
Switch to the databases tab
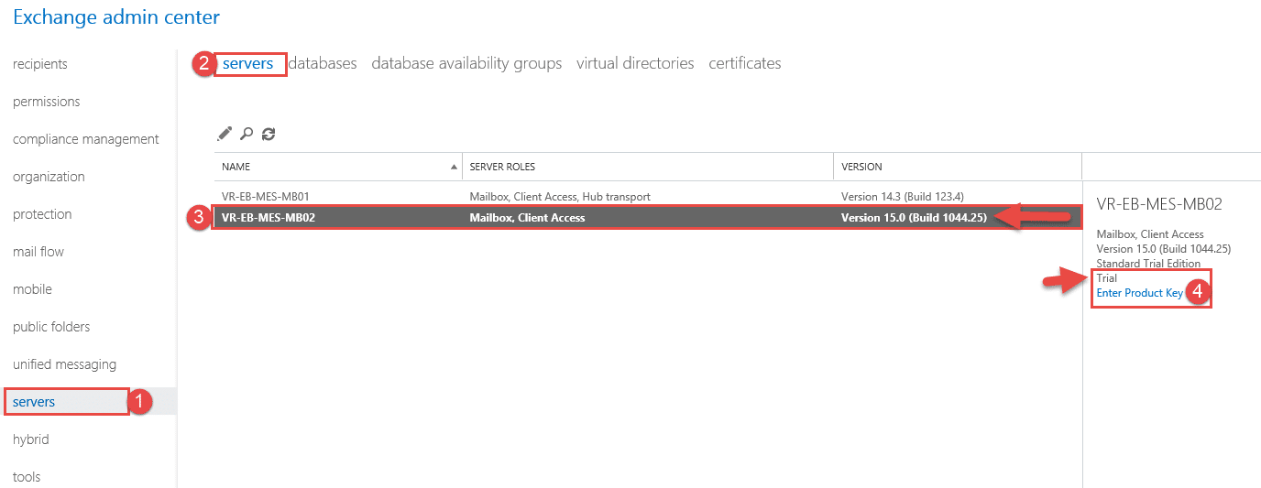click(x=323, y=63)
